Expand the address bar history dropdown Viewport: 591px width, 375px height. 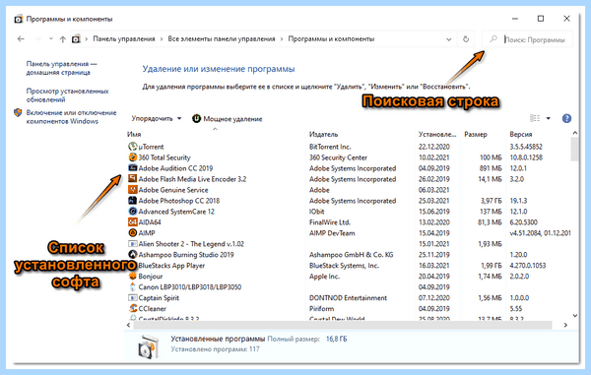click(x=448, y=39)
